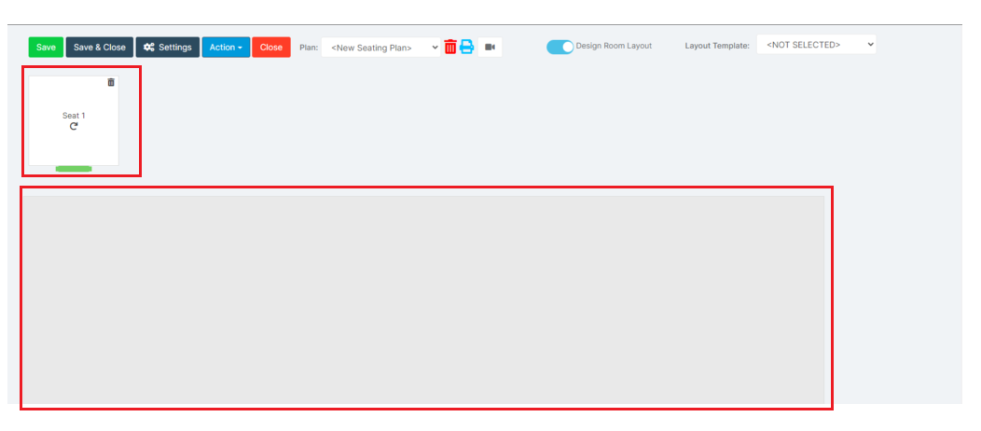Viewport: 981px width, 431px height.
Task: Click the 'Plan:' label
Action: pos(309,48)
